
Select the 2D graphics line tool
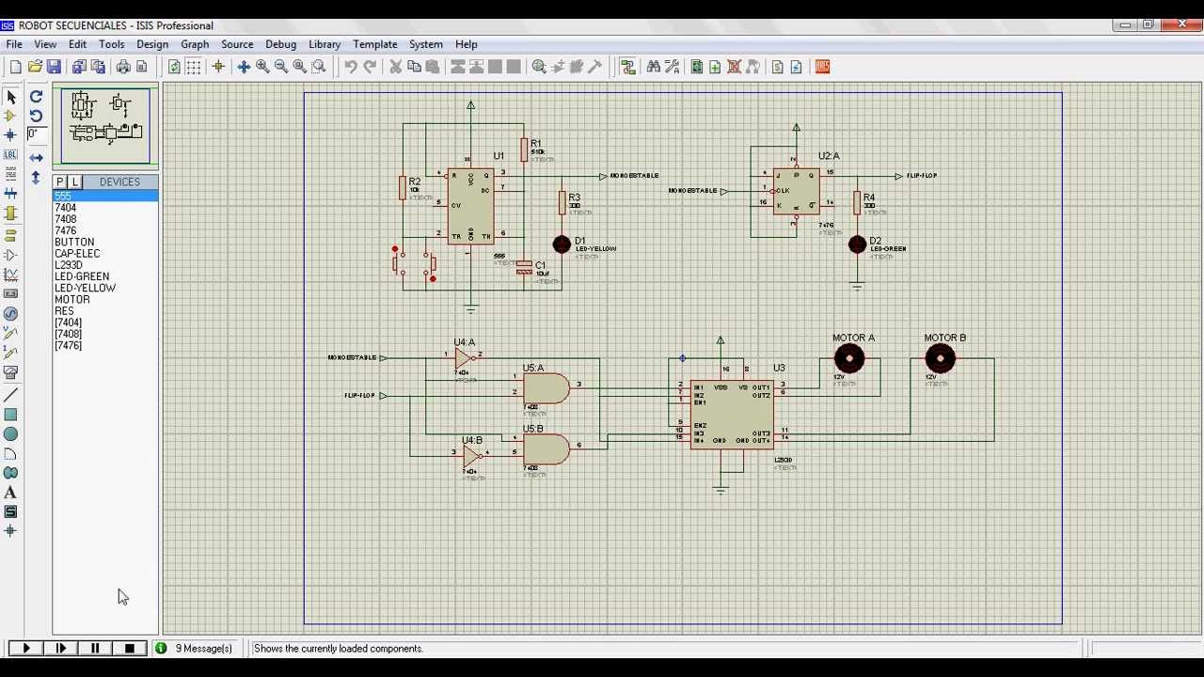pyautogui.click(x=11, y=395)
